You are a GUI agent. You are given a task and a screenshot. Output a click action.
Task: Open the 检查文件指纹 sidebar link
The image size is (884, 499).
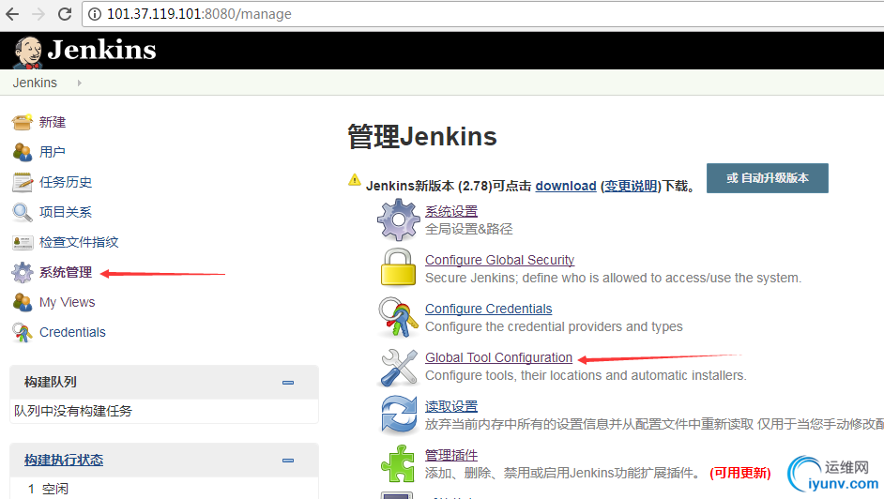coord(79,242)
